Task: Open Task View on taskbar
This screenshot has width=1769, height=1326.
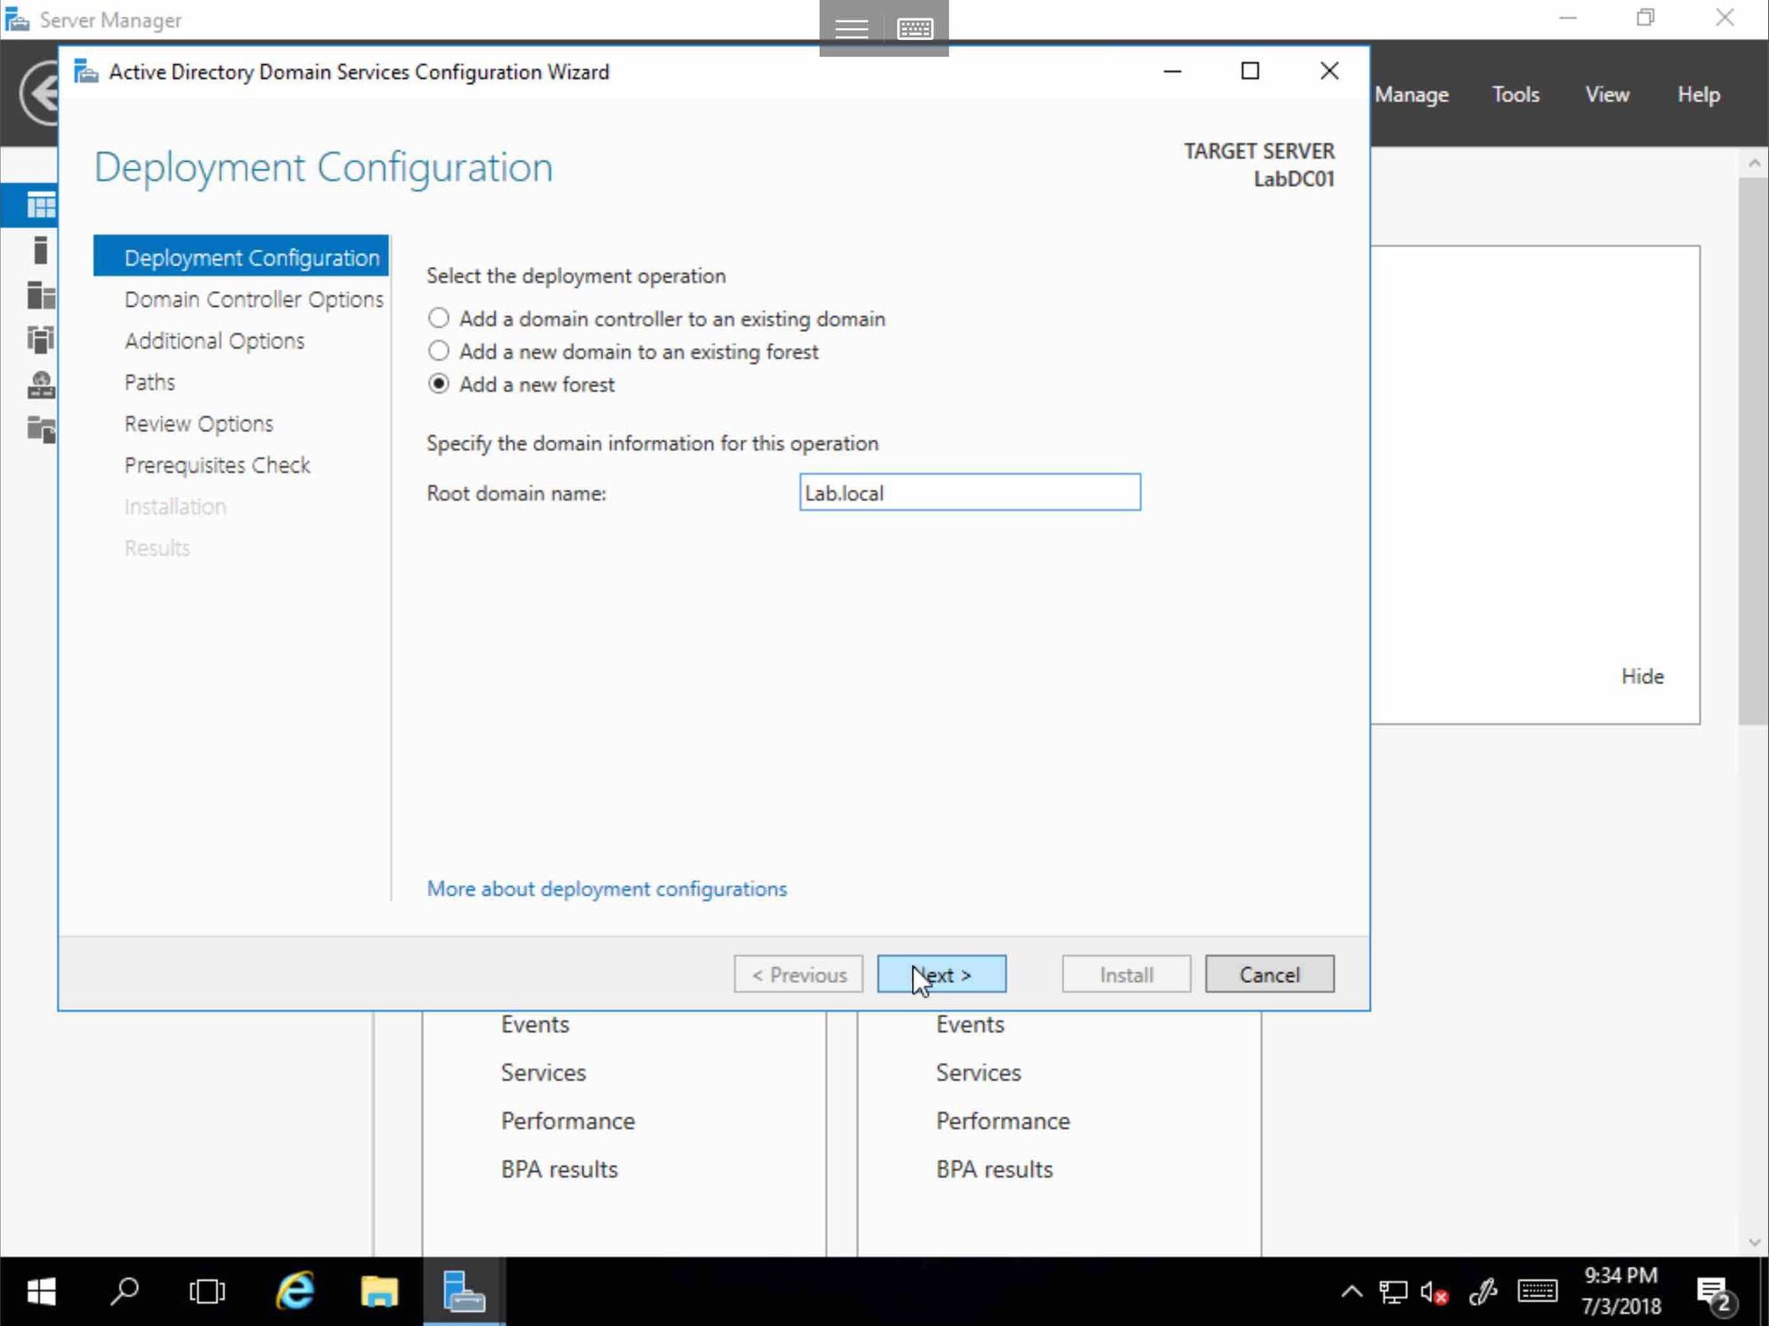Action: [x=207, y=1292]
